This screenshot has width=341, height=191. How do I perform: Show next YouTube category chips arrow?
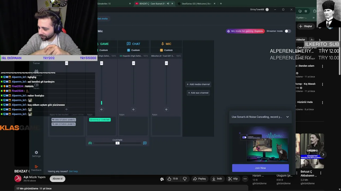click(x=320, y=40)
